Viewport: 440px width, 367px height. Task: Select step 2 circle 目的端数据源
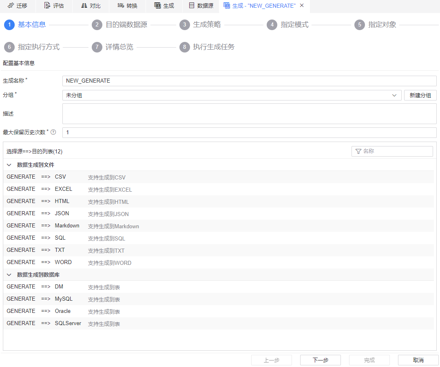click(x=97, y=25)
